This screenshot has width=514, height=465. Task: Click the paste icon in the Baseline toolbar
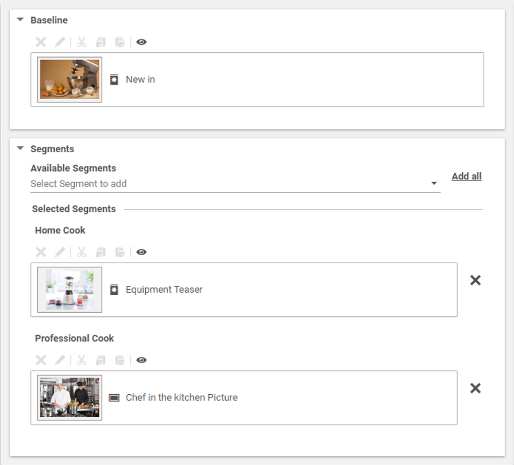[119, 42]
